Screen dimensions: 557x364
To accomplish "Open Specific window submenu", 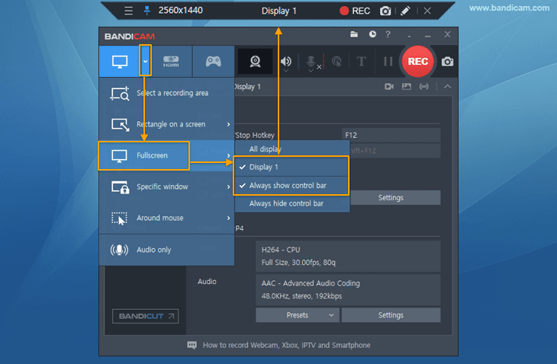I will tap(166, 187).
